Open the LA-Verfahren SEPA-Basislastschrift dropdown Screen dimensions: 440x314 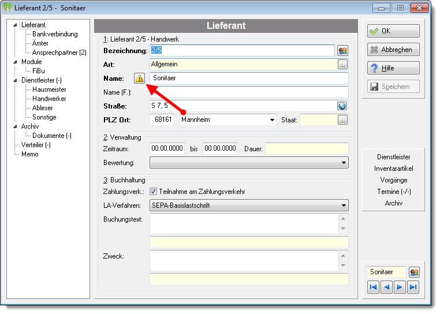(x=249, y=205)
